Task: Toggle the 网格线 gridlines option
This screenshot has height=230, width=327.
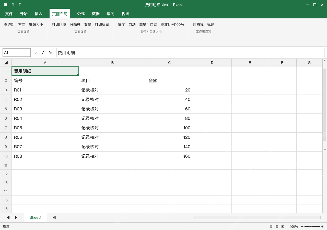Action: pyautogui.click(x=198, y=25)
